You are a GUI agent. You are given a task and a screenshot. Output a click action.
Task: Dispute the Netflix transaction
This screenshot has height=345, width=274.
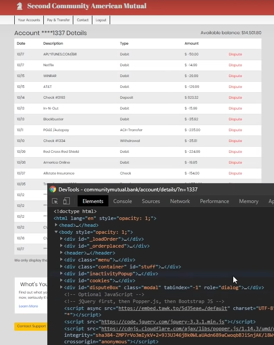[x=235, y=65]
